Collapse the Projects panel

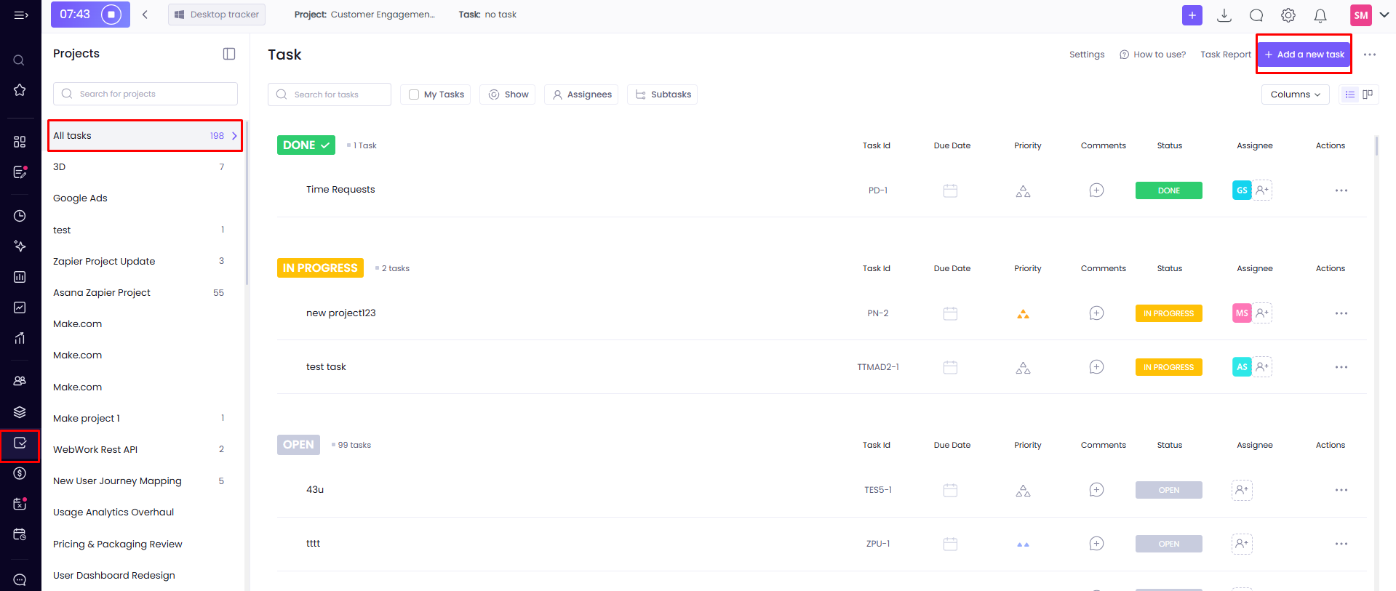click(229, 54)
